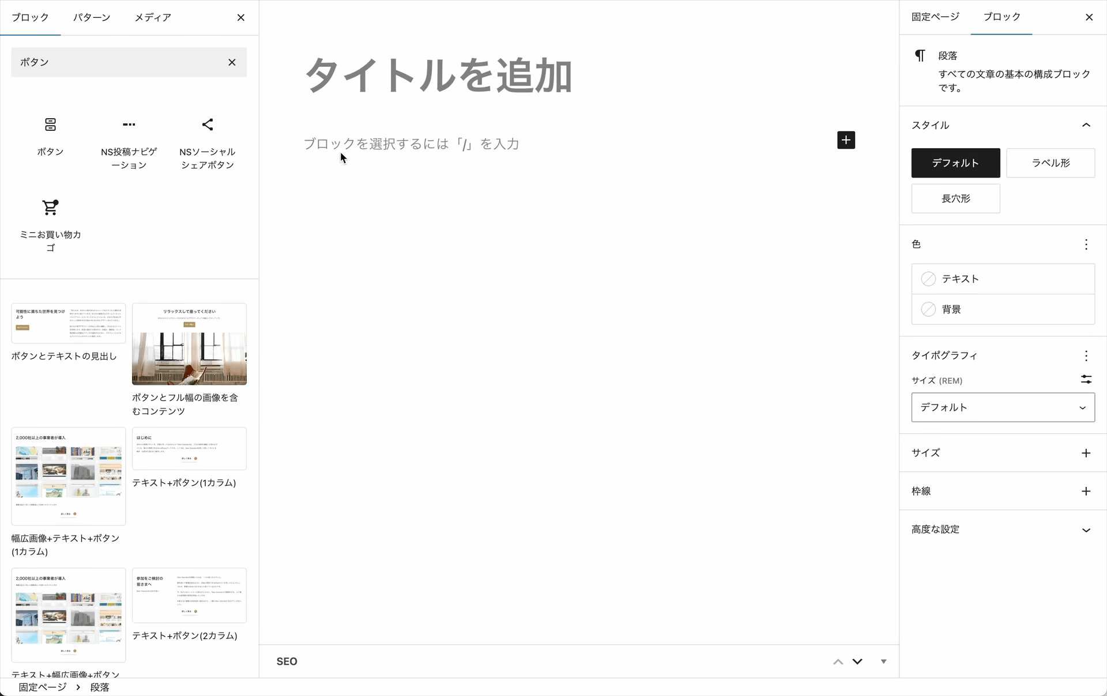Open the block inserter plus button
The width and height of the screenshot is (1107, 696).
coord(846,140)
